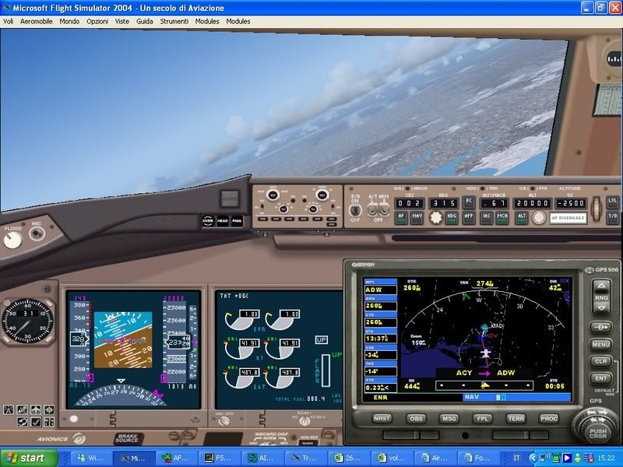Viewport: 623px width, 467px height.
Task: Open the Guida menu
Action: pyautogui.click(x=145, y=22)
